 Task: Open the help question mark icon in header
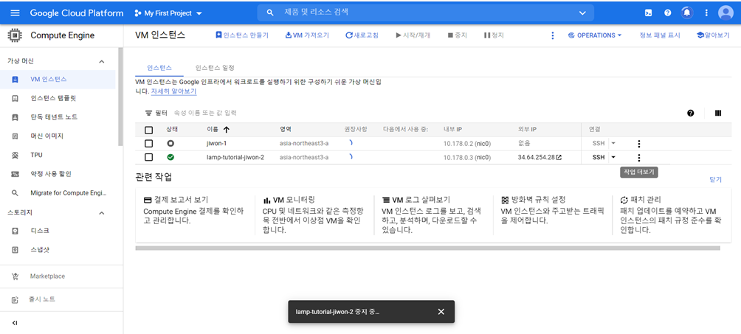point(668,13)
